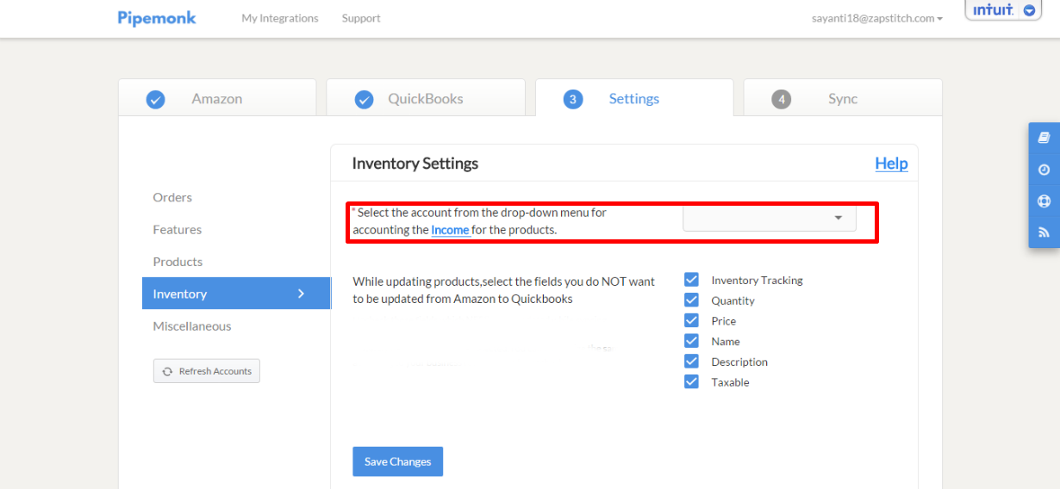The image size is (1060, 489).
Task: Uncheck the Description checkbox
Action: point(691,361)
